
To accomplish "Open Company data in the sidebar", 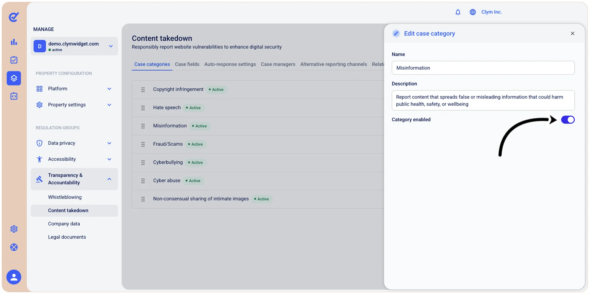I will pyautogui.click(x=64, y=224).
